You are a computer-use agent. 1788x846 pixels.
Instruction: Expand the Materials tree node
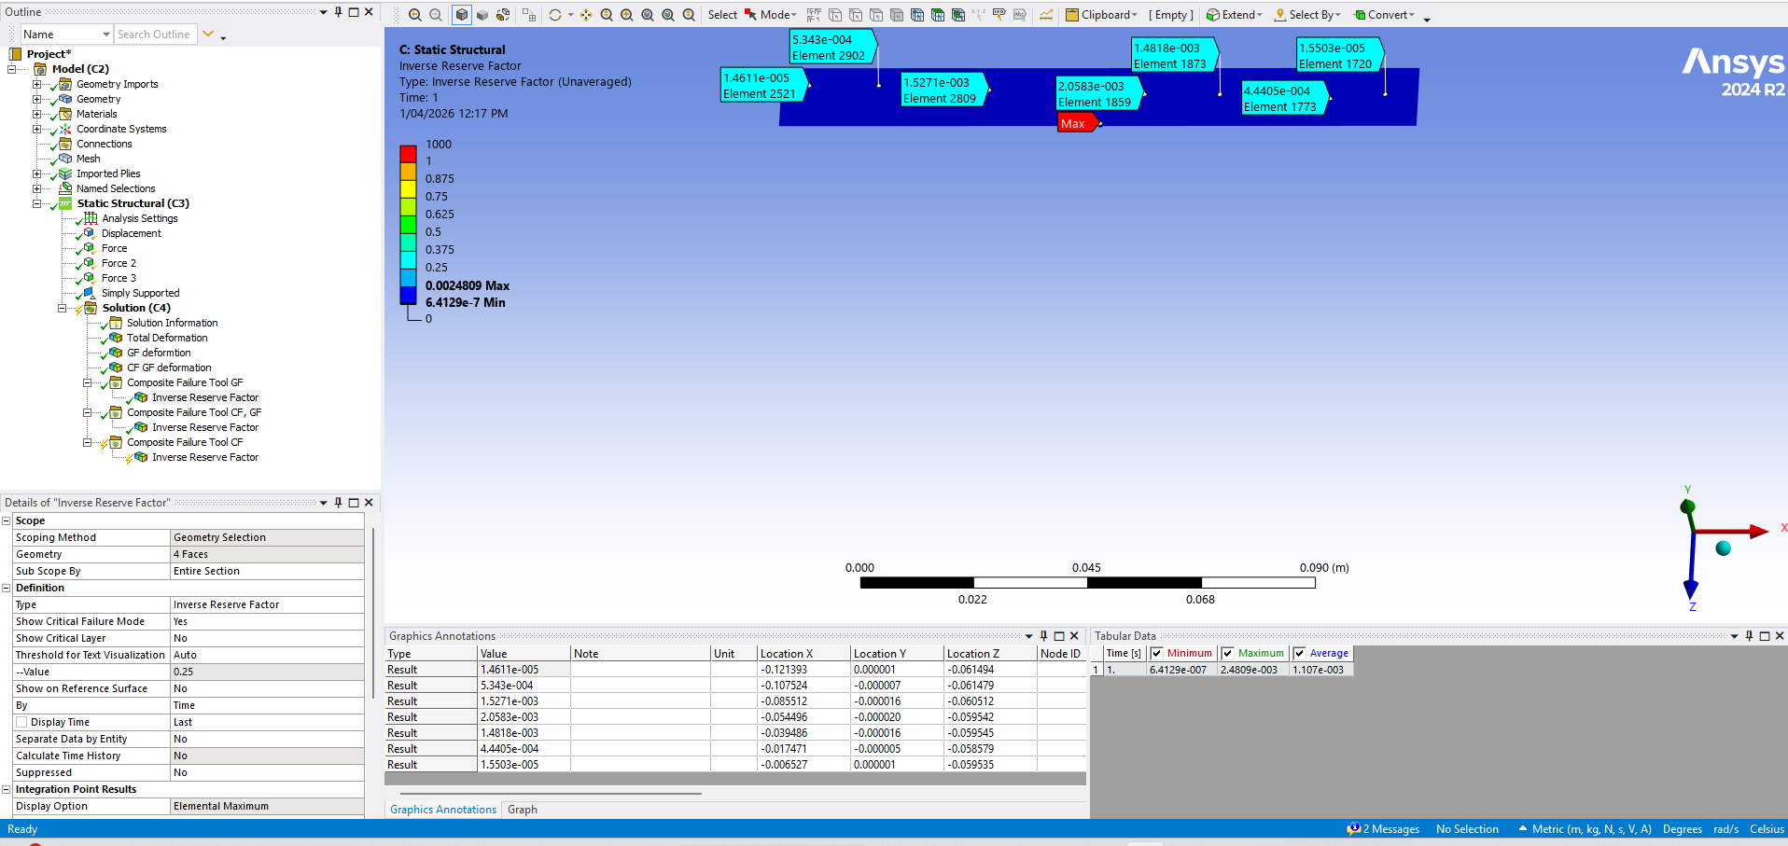point(37,114)
